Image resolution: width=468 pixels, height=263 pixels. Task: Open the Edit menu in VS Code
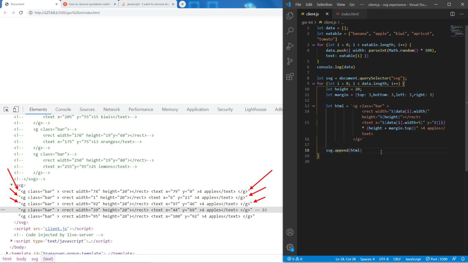click(309, 4)
